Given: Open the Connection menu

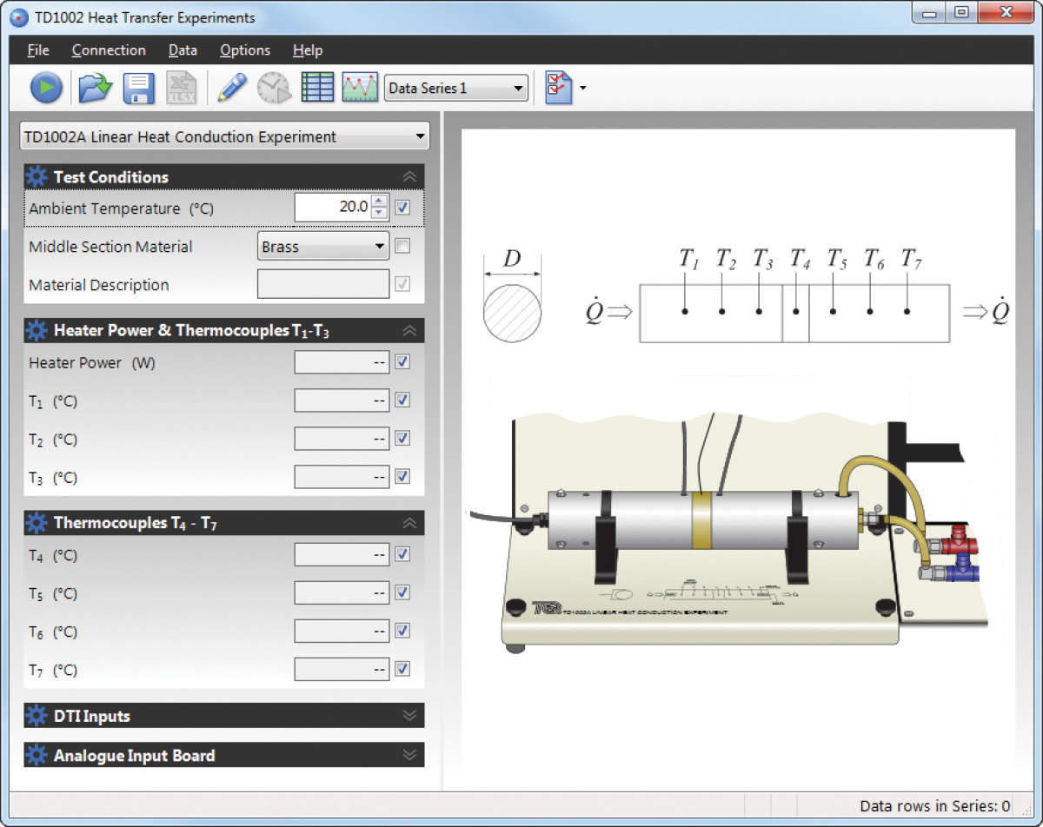Looking at the screenshot, I should click(x=109, y=50).
